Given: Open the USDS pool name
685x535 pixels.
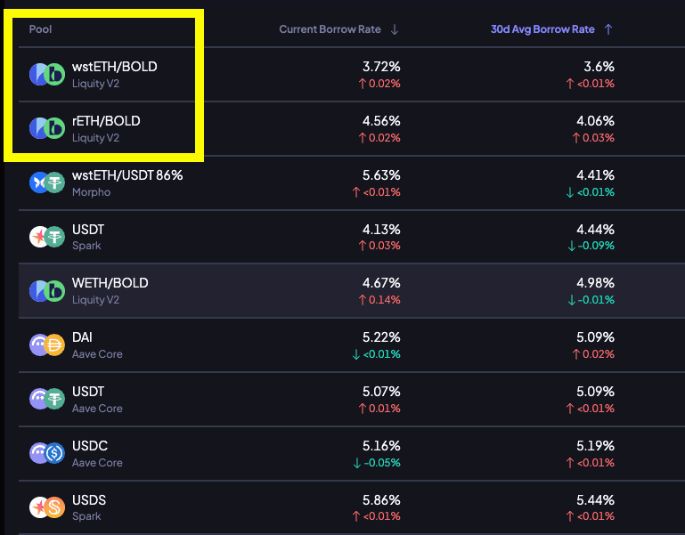Looking at the screenshot, I should coord(89,499).
